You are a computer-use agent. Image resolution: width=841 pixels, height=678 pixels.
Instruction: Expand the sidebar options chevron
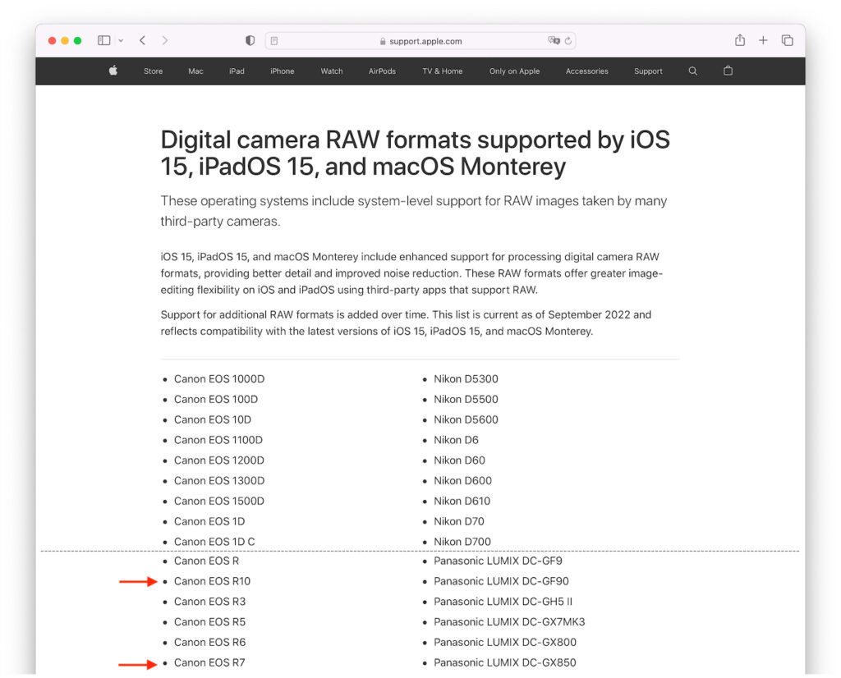click(x=120, y=39)
